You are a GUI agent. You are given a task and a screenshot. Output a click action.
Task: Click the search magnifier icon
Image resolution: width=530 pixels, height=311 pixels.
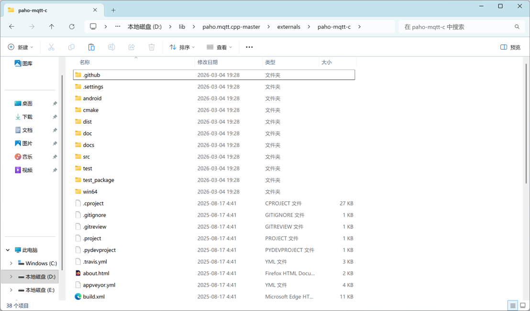coord(517,27)
